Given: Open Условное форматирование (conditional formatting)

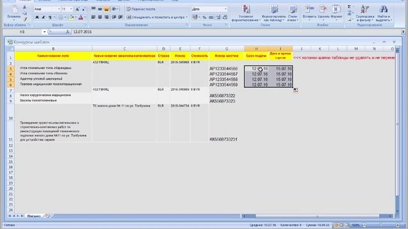Looking at the screenshot, I should (x=246, y=13).
